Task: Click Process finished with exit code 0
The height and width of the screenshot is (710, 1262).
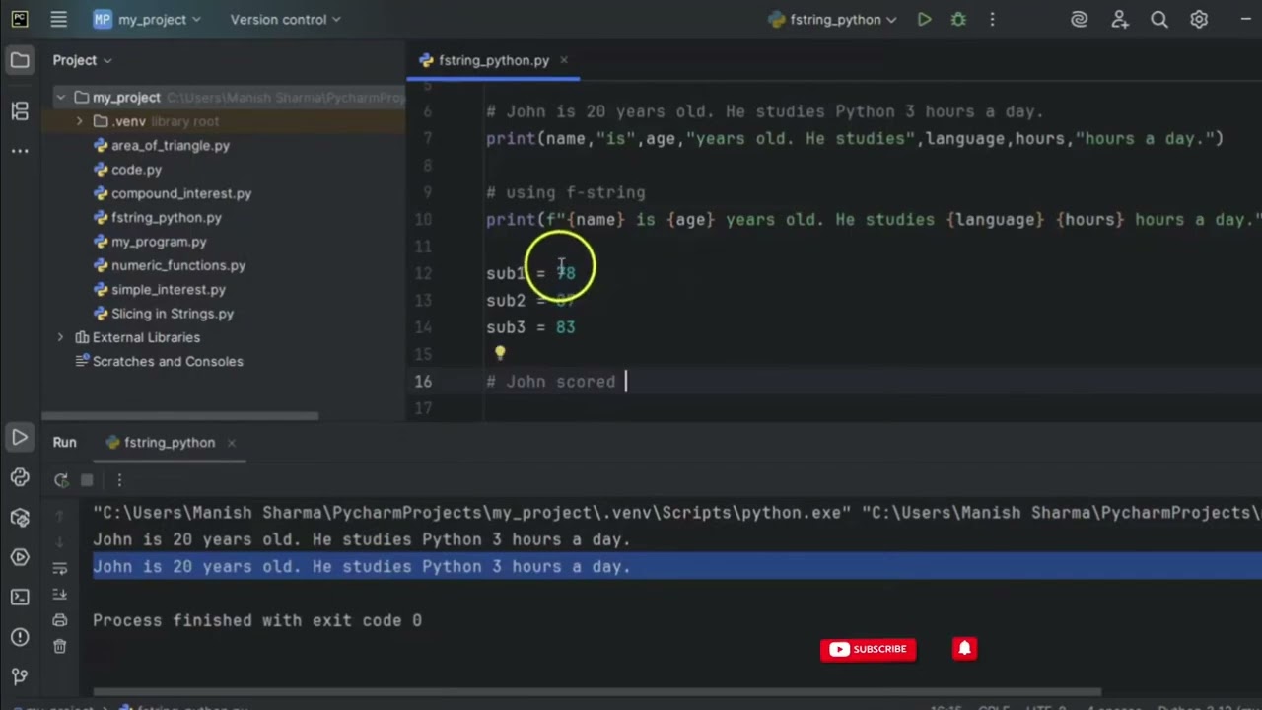Action: [257, 620]
